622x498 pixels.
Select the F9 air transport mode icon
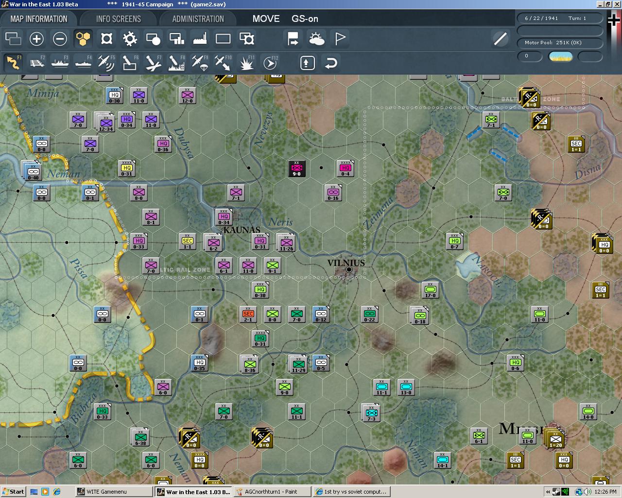[200, 62]
